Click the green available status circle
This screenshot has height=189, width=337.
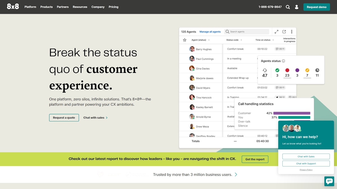[x=277, y=70]
